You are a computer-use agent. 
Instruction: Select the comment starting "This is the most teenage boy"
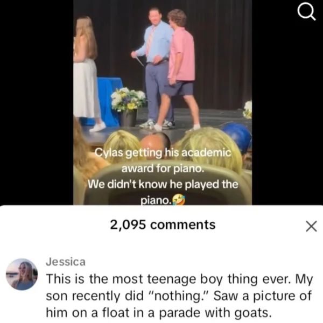(x=179, y=296)
